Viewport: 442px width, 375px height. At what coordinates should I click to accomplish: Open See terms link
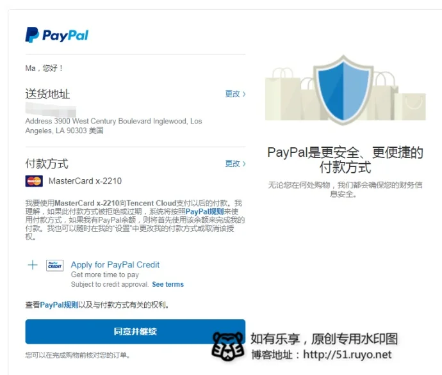tap(168, 284)
